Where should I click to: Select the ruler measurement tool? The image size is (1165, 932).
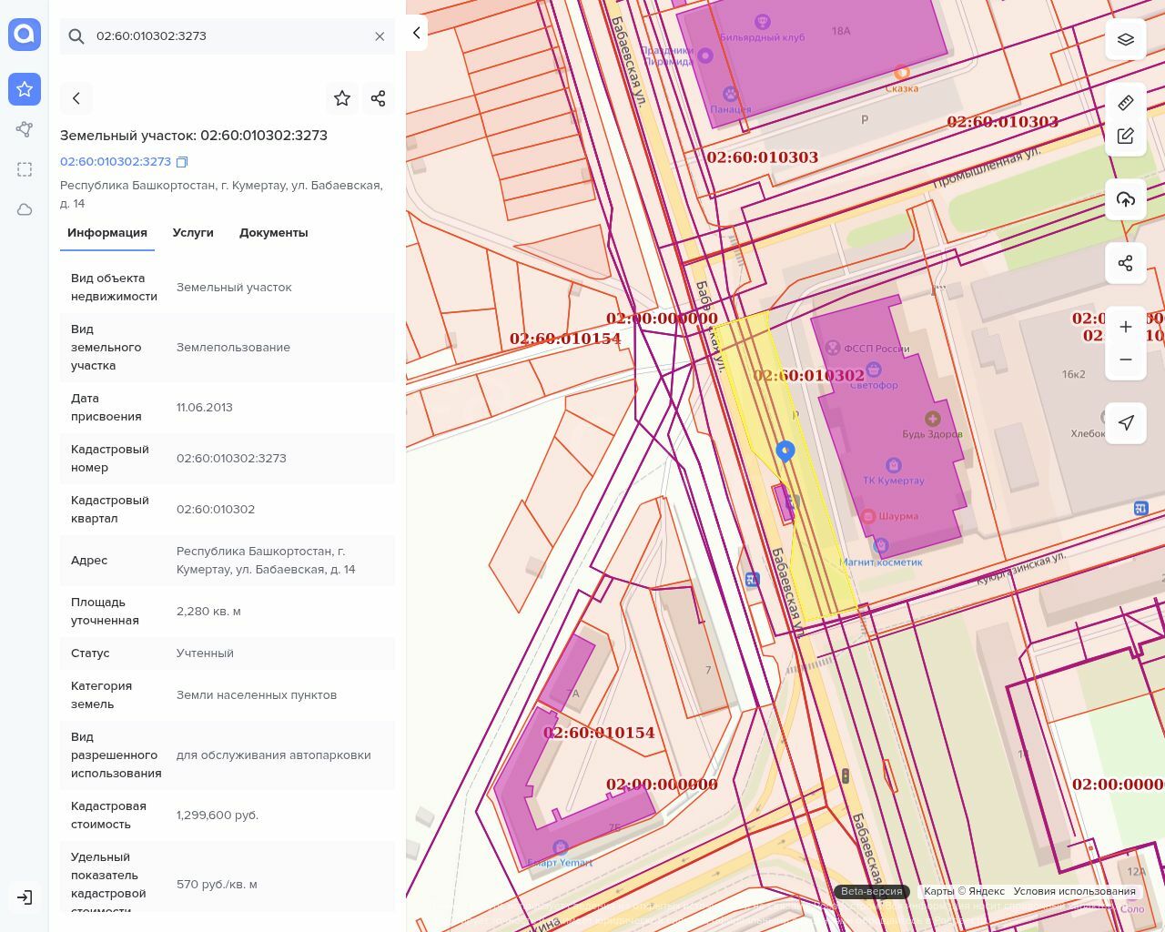1126,103
